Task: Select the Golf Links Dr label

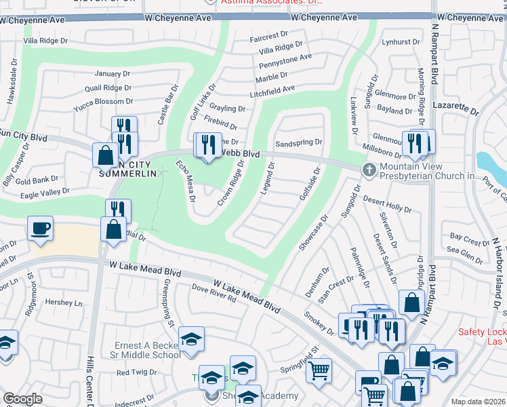Action: point(203,102)
